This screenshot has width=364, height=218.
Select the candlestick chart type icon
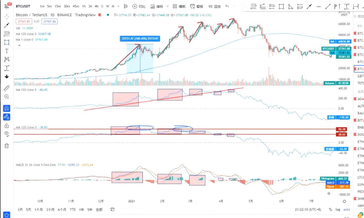[x=126, y=6]
